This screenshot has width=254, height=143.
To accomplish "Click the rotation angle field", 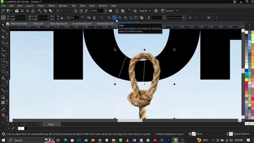I will click(x=75, y=17).
